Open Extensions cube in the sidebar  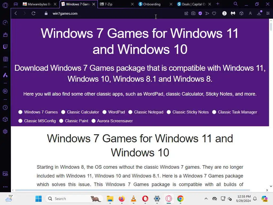(x=5, y=119)
